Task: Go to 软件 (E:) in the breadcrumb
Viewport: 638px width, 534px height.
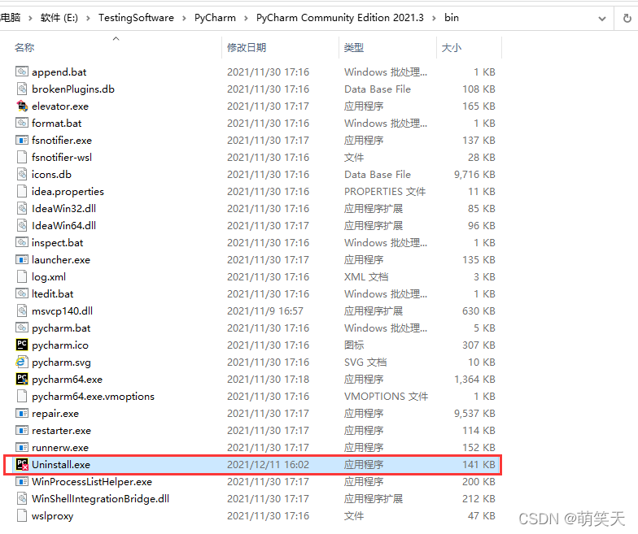Action: (59, 18)
